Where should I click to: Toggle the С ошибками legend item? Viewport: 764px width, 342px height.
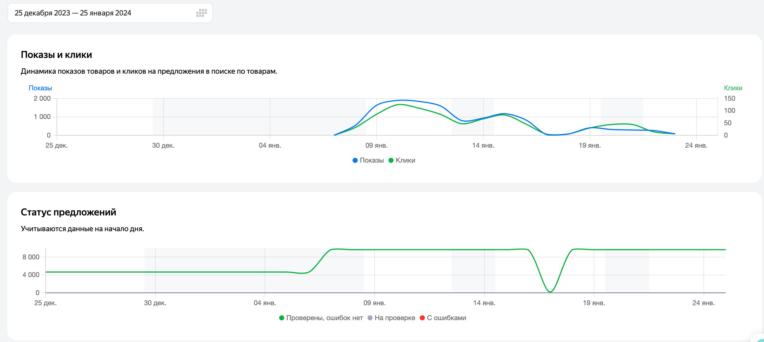(443, 318)
